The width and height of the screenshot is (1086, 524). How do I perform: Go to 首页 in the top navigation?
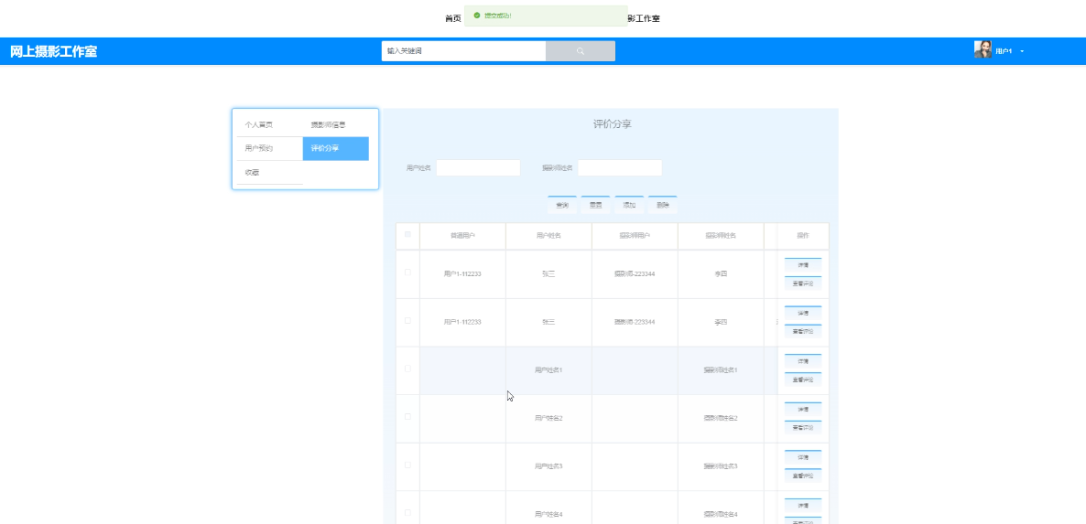(453, 18)
